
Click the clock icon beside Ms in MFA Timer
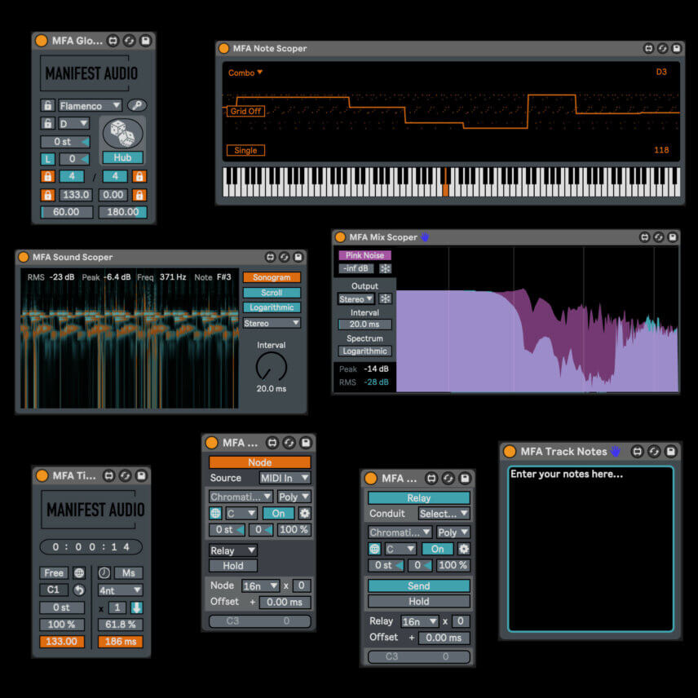click(104, 573)
